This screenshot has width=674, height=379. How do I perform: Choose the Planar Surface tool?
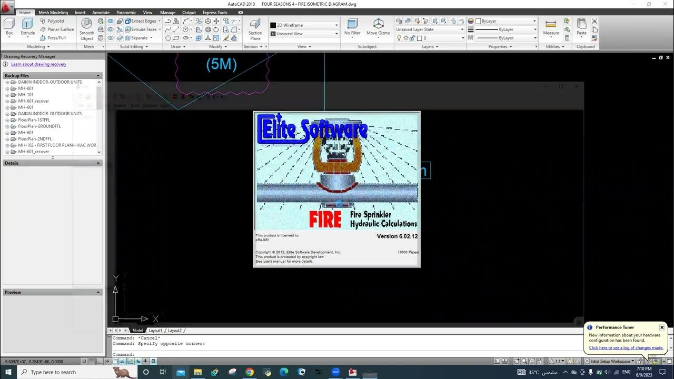pyautogui.click(x=57, y=29)
